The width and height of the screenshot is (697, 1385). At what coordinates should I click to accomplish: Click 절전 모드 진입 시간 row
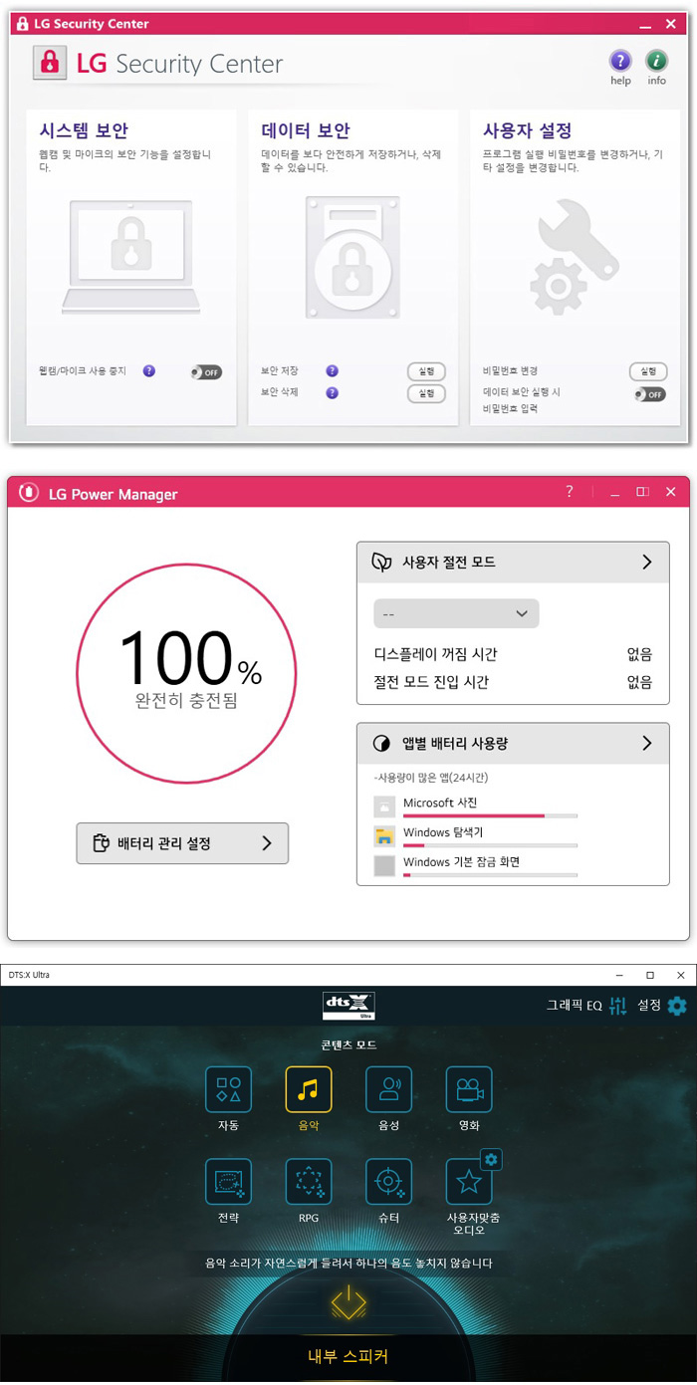(513, 682)
